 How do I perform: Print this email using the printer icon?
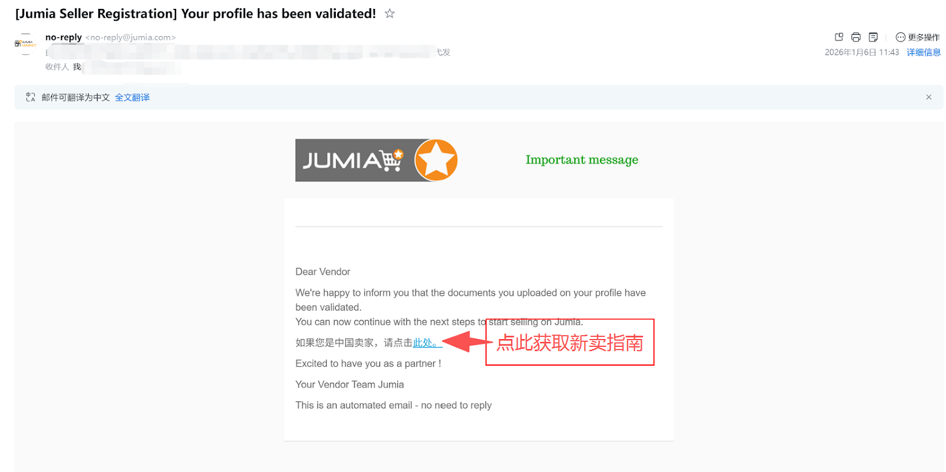[x=856, y=37]
